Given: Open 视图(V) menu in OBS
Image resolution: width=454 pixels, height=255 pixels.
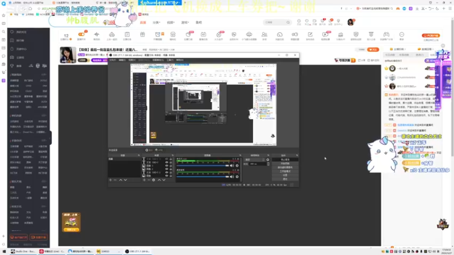Looking at the screenshot, I should [132, 60].
